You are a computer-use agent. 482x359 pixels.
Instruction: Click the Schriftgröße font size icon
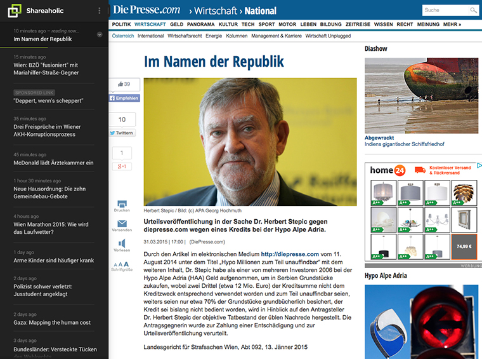point(121,264)
